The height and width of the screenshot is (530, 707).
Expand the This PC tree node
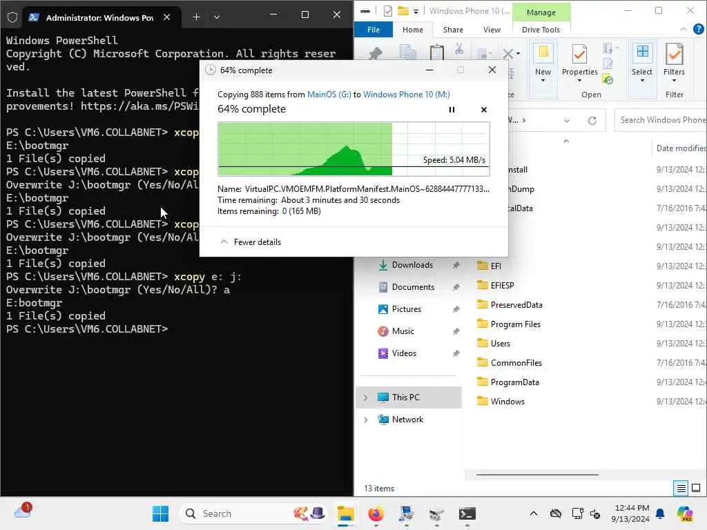[366, 397]
